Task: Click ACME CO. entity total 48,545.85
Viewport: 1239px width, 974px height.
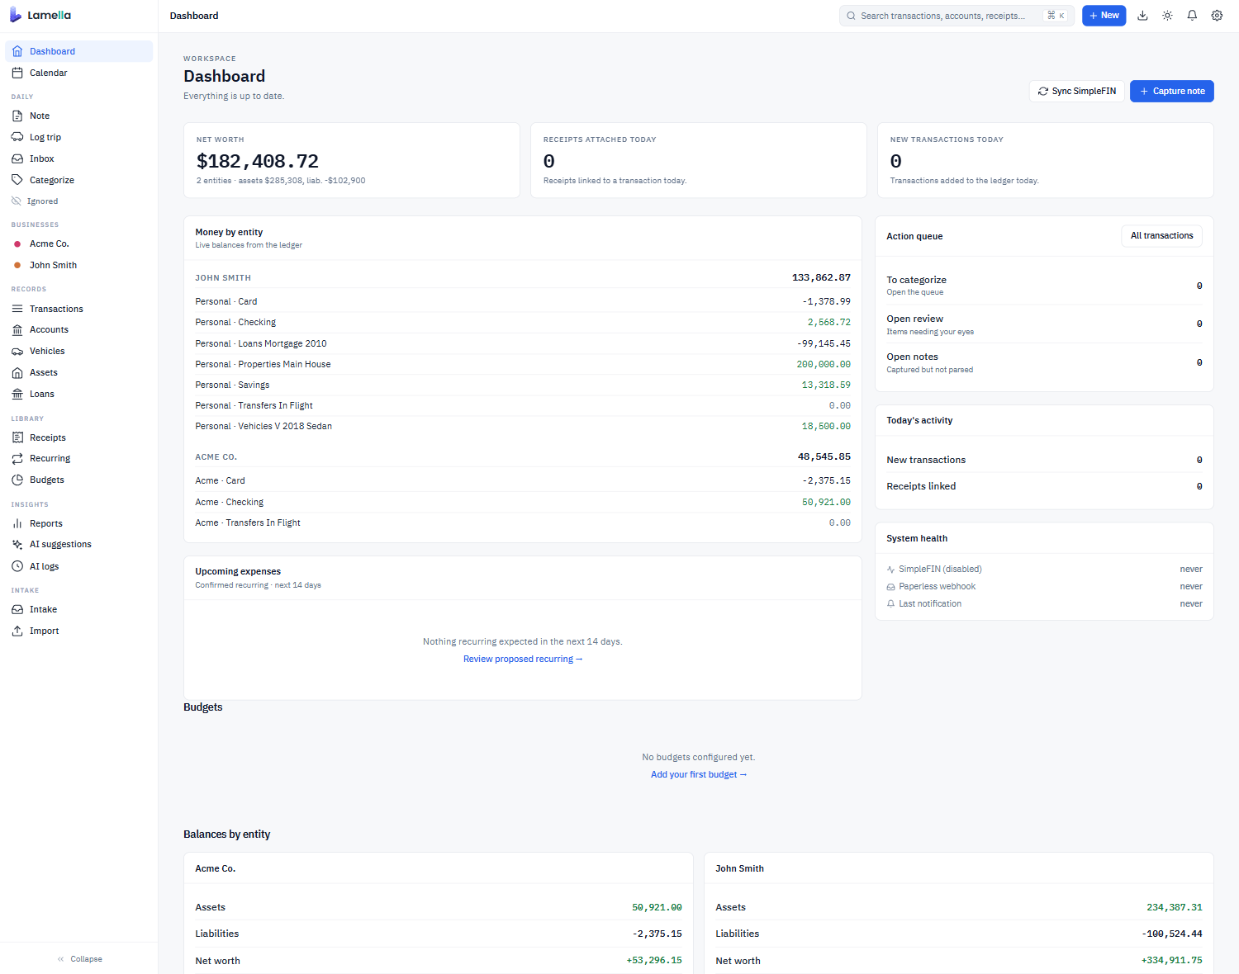Action: [824, 456]
